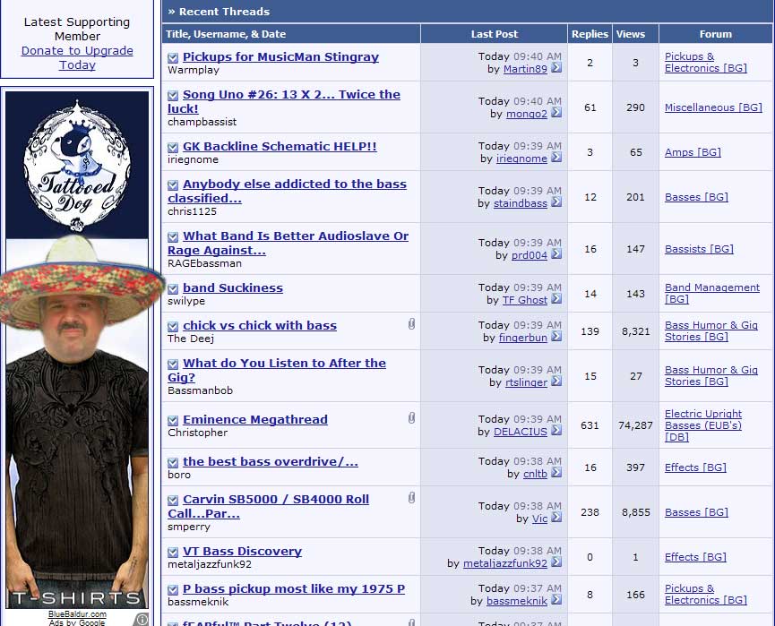View profile of last poster DELACIUS

point(521,432)
